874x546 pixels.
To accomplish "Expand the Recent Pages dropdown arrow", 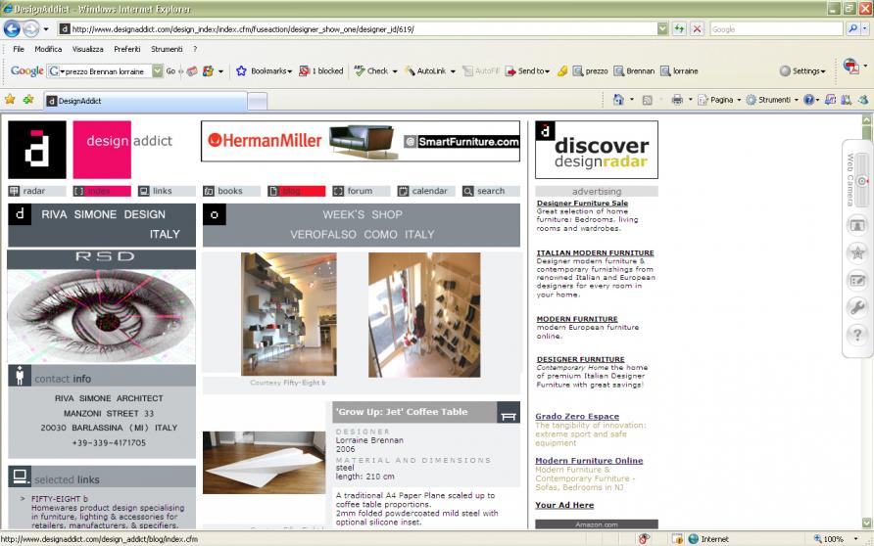I will [x=46, y=29].
